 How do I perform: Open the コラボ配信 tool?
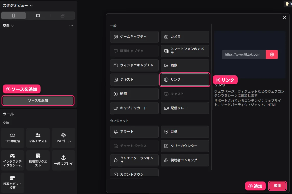(12, 138)
